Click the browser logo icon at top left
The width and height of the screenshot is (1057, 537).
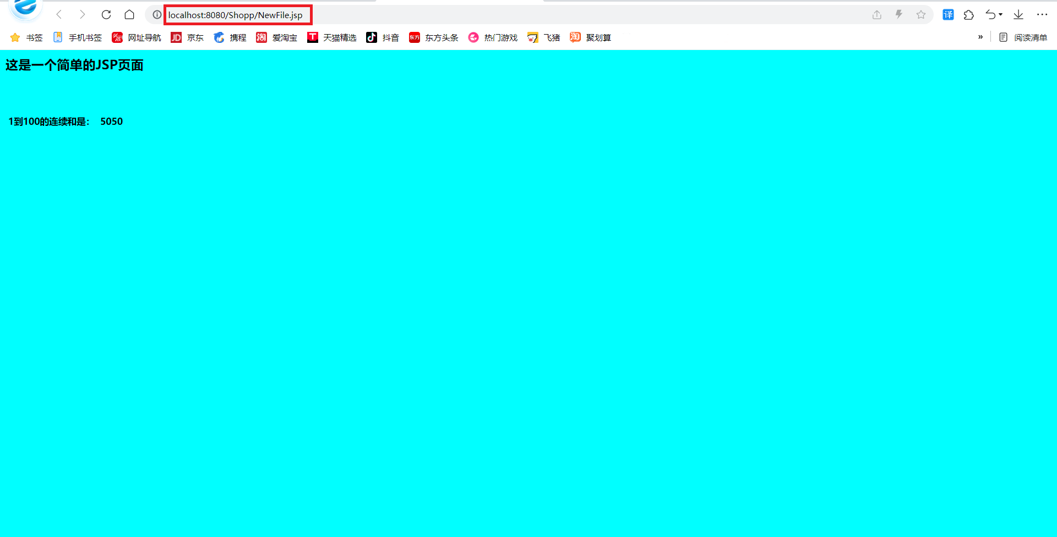click(25, 8)
